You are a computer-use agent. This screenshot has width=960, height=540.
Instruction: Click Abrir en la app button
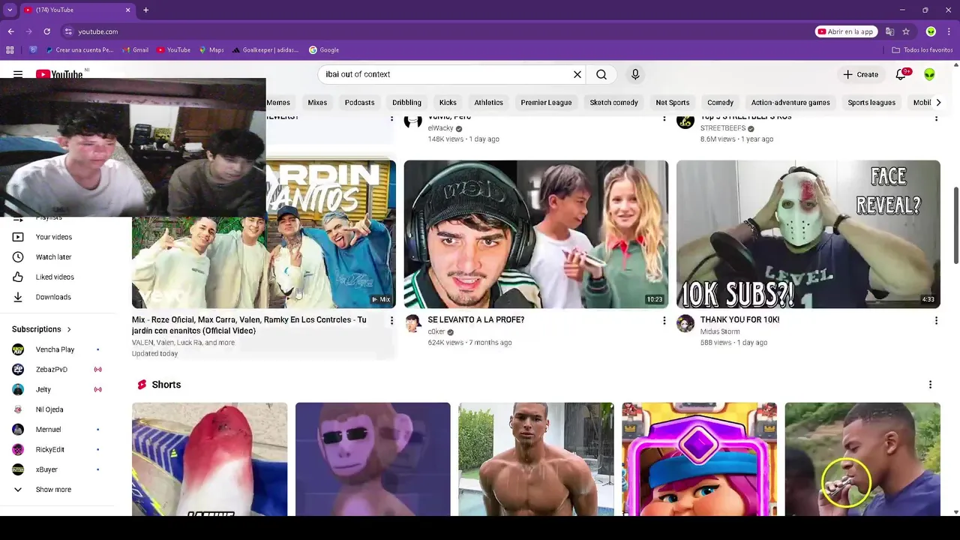[x=846, y=31]
